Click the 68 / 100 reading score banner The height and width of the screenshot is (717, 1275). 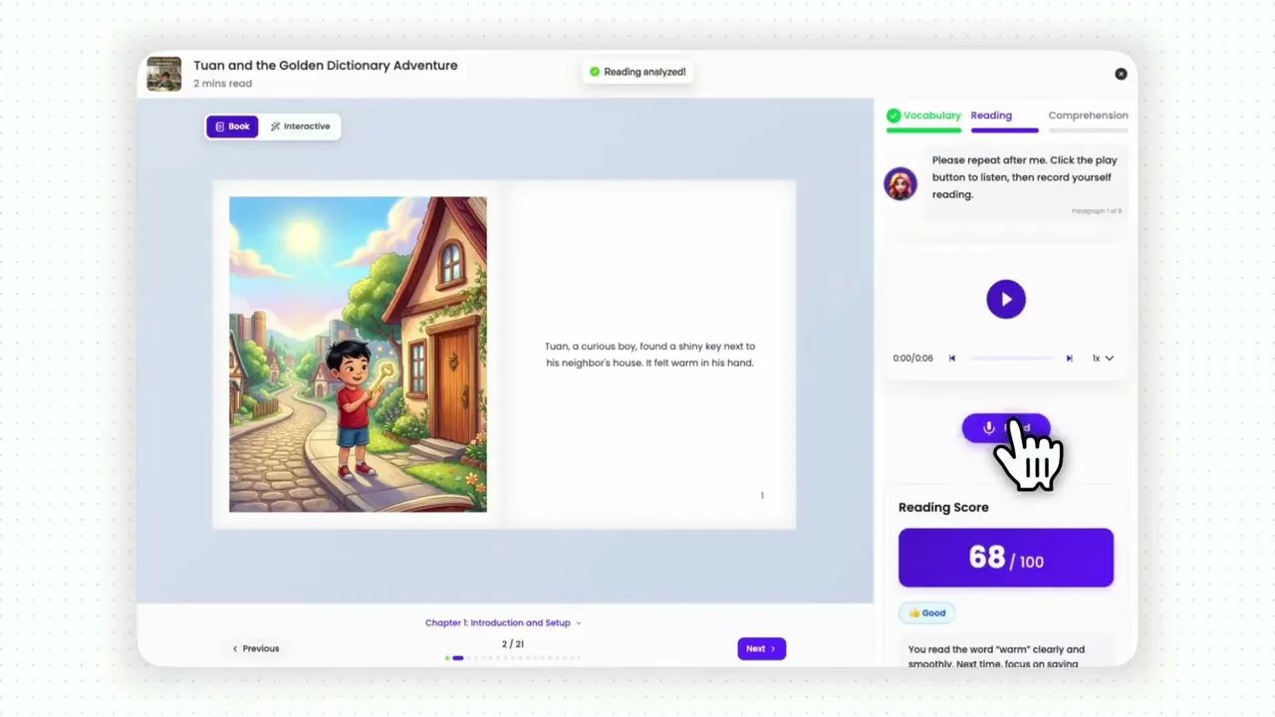1006,558
